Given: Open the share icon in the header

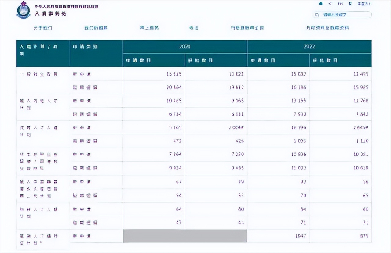Looking at the screenshot, I should [x=330, y=3].
